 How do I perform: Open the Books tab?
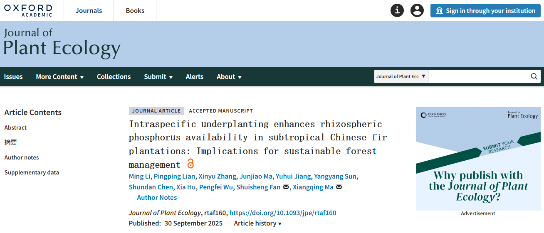(135, 11)
